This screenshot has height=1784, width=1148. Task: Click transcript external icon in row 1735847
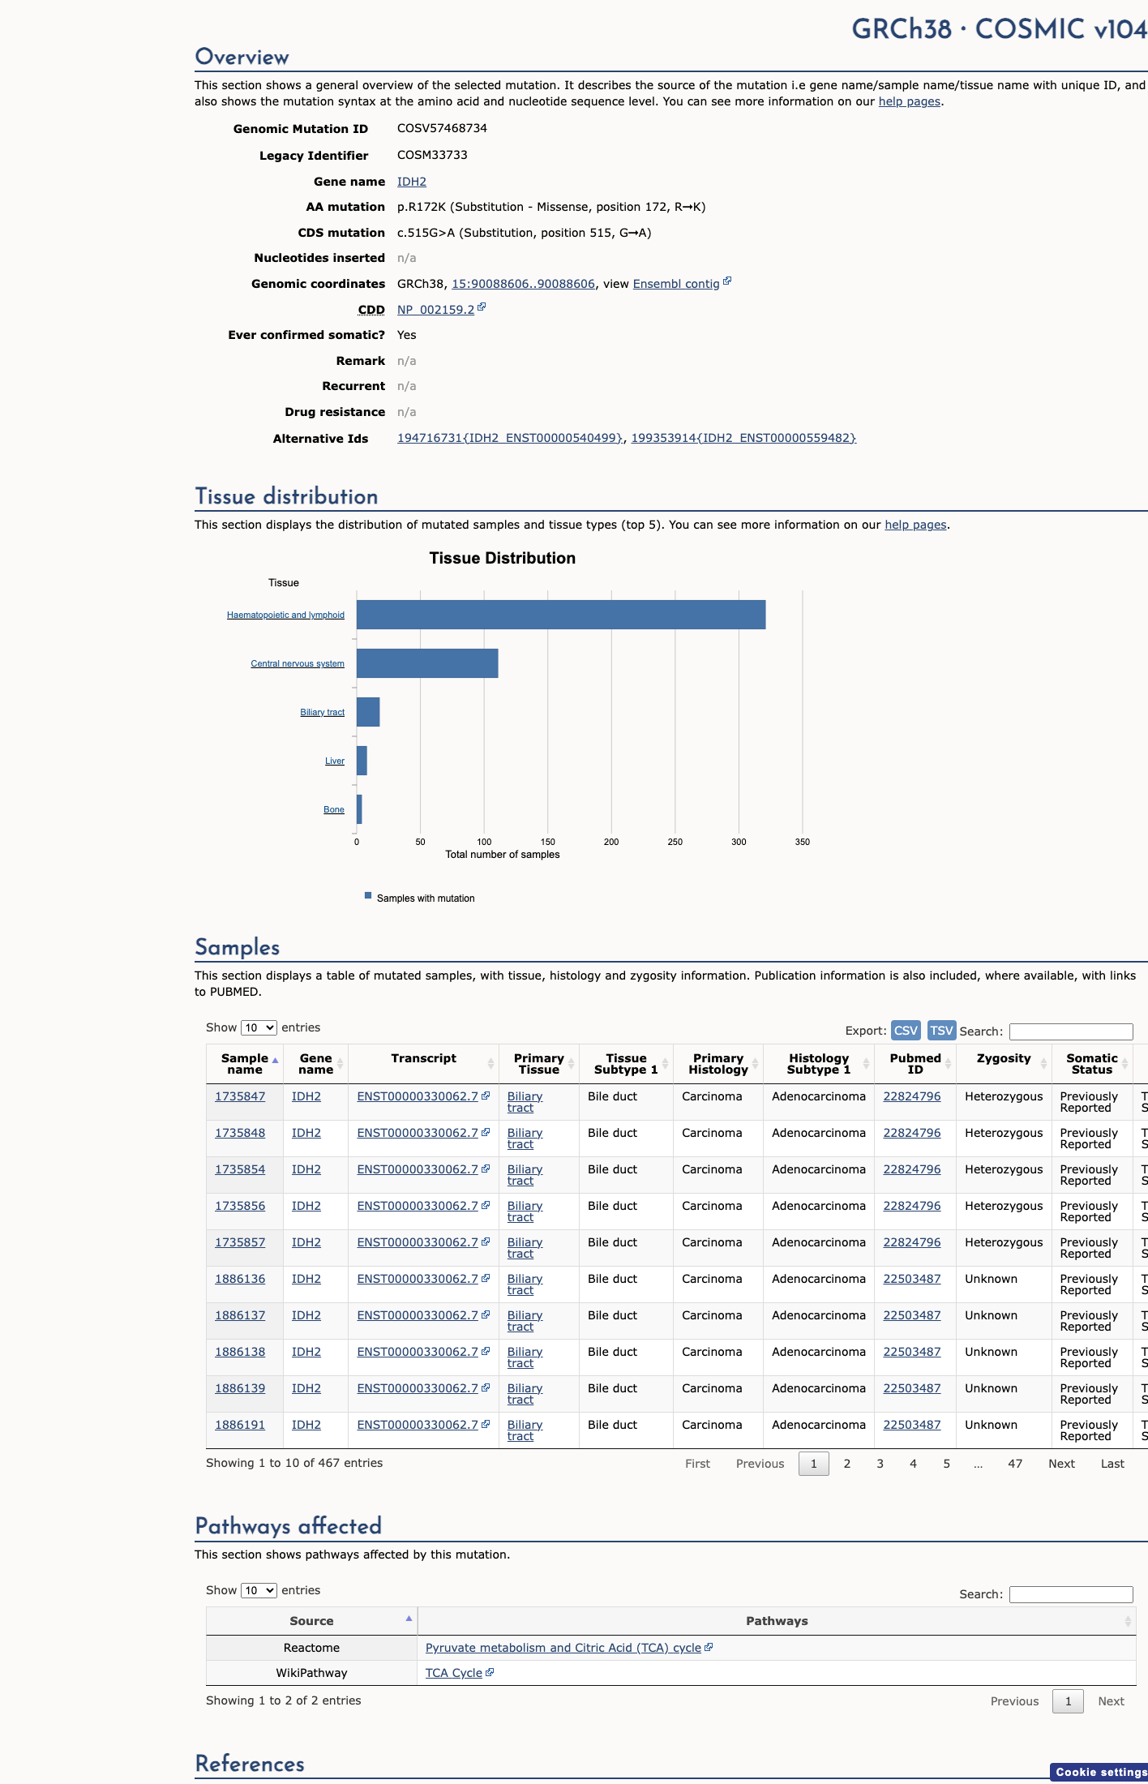point(486,1096)
